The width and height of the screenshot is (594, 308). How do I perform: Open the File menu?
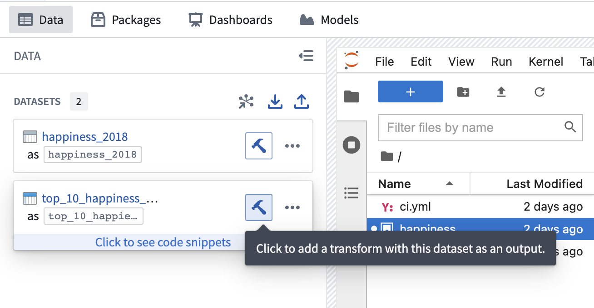tap(385, 62)
